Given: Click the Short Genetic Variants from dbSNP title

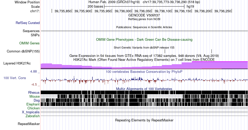Looking at the screenshot, I should click(x=144, y=48).
